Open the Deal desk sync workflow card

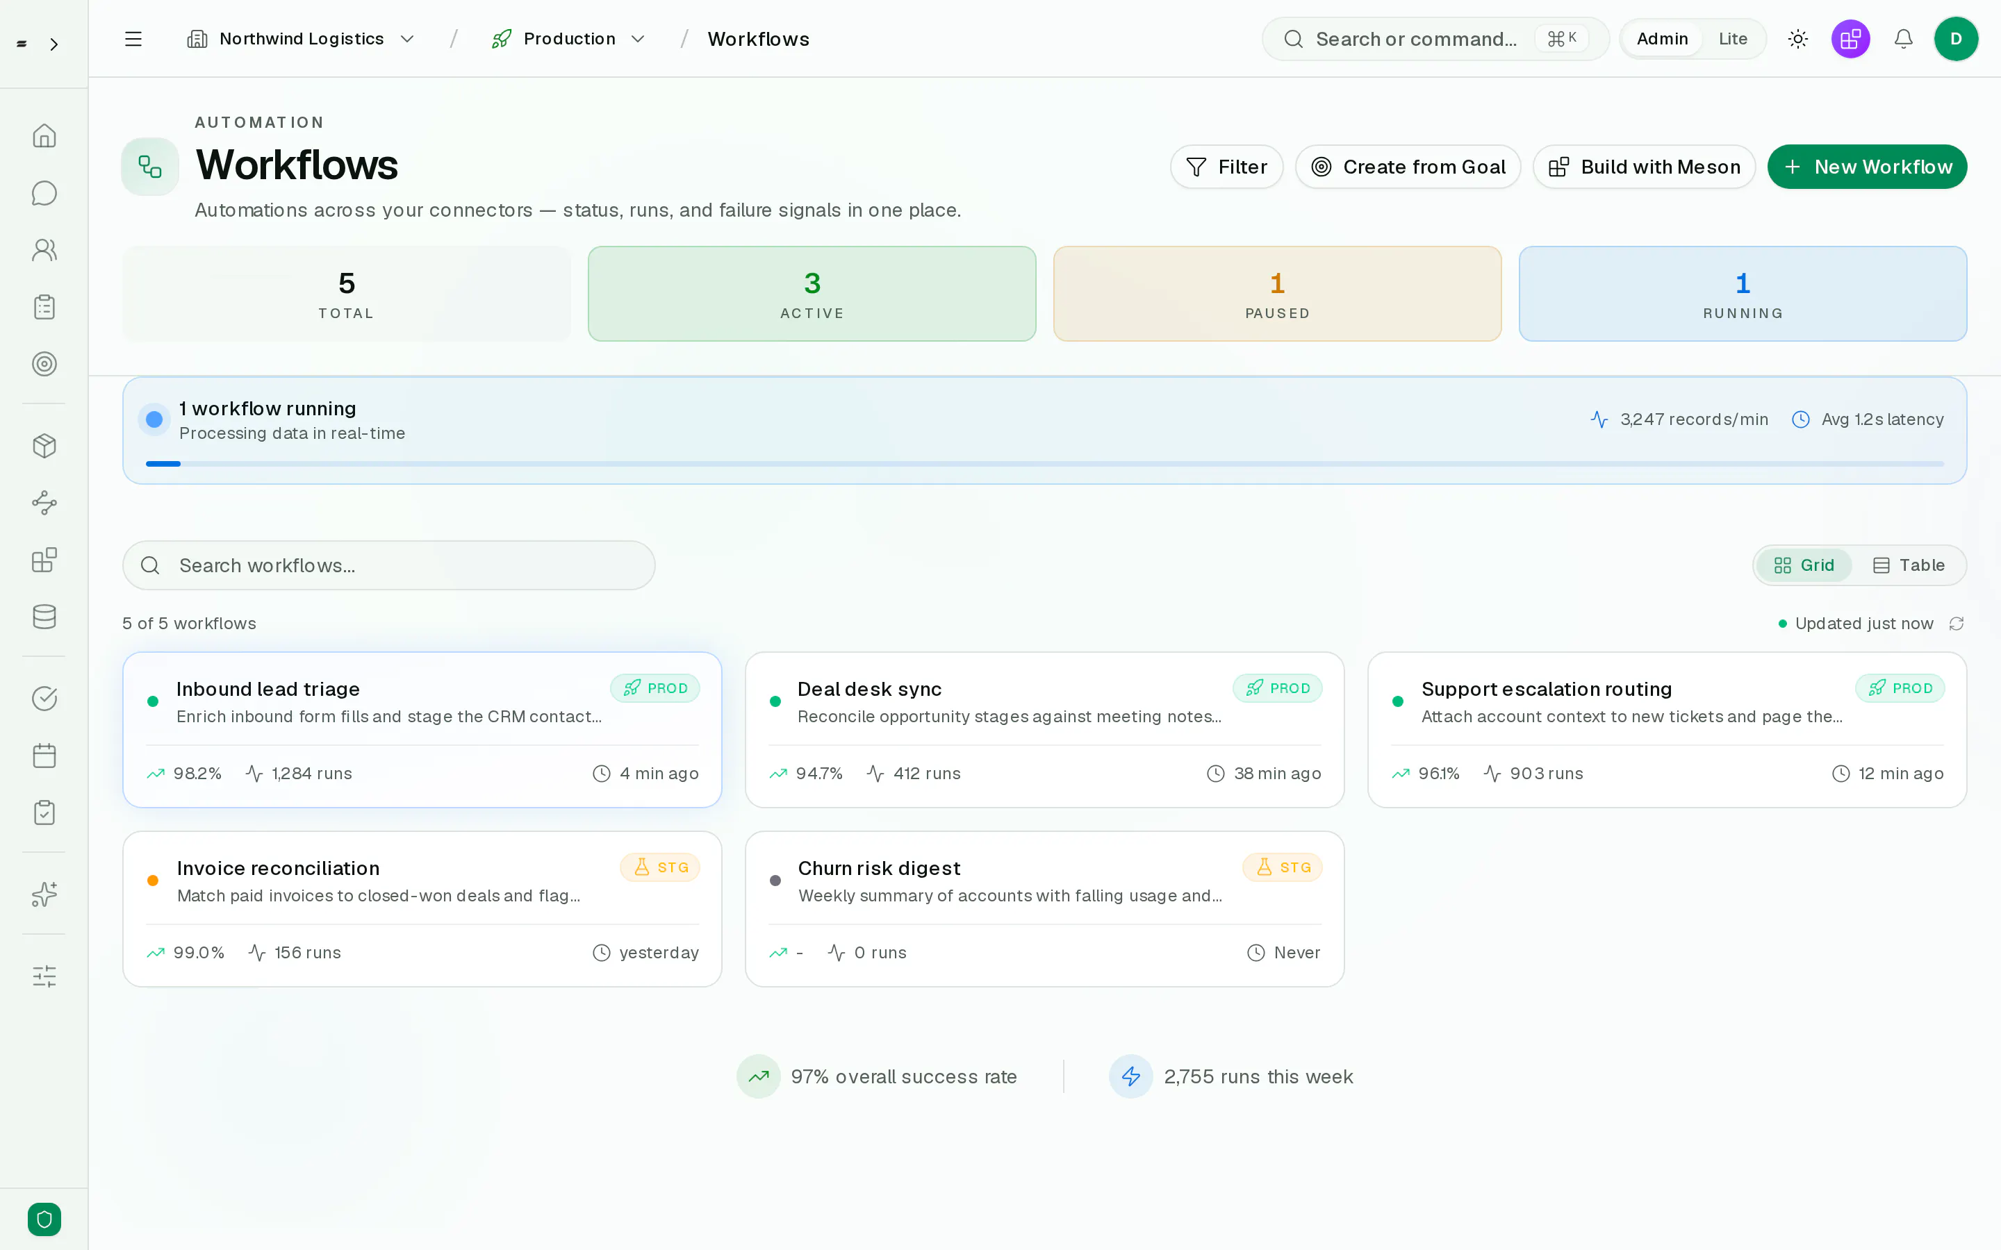point(1044,730)
